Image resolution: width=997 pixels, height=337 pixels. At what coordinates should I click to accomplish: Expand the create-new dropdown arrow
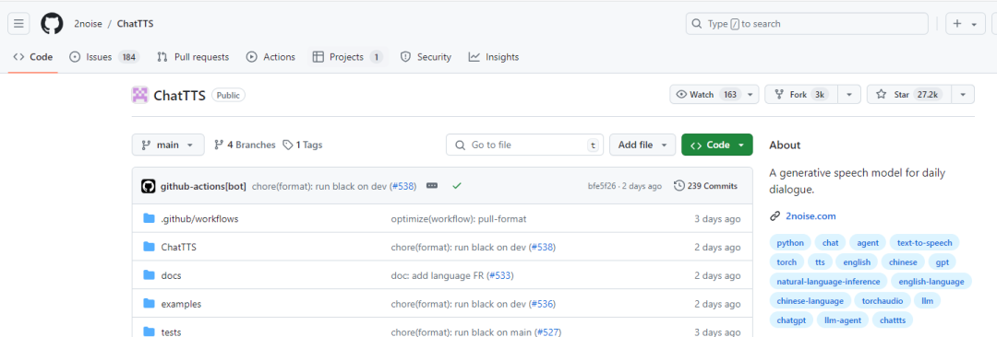tap(974, 24)
